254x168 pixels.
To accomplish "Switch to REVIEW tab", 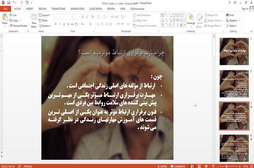I will [x=111, y=9].
